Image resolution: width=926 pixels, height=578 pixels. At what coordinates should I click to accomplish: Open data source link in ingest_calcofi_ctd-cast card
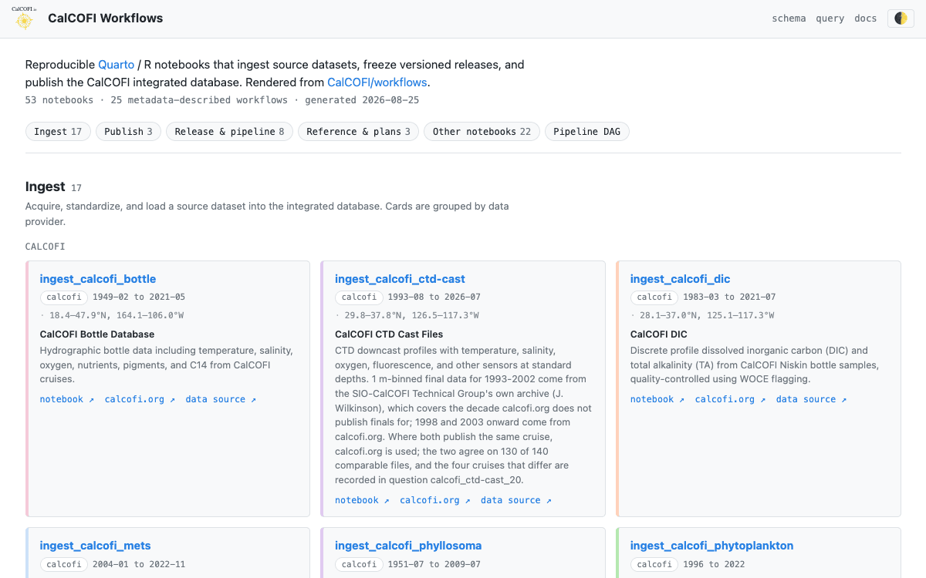coord(516,500)
